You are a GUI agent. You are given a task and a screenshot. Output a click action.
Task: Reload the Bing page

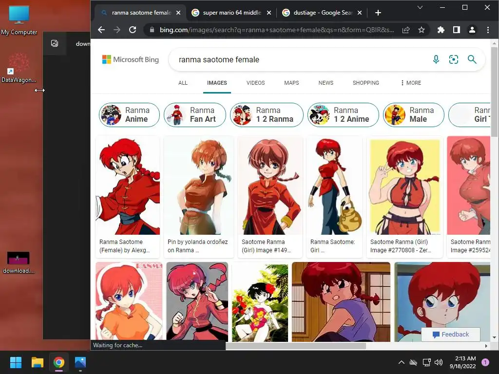click(133, 30)
